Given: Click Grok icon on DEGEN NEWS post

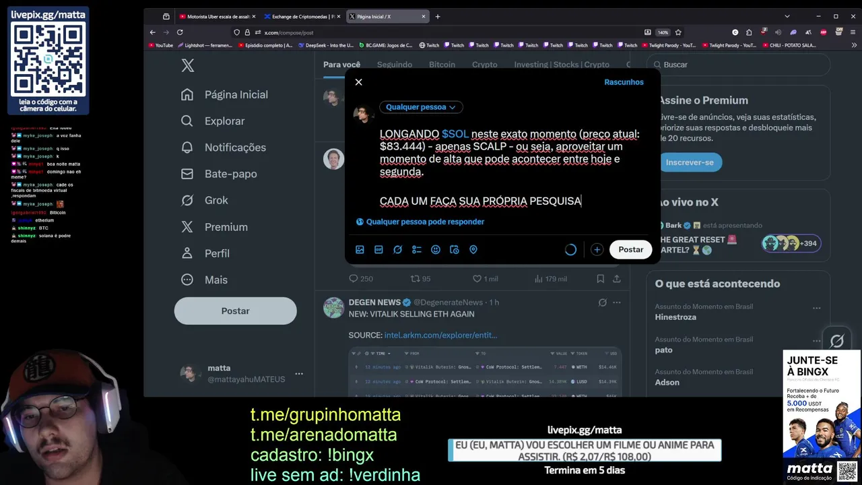Looking at the screenshot, I should click(603, 302).
